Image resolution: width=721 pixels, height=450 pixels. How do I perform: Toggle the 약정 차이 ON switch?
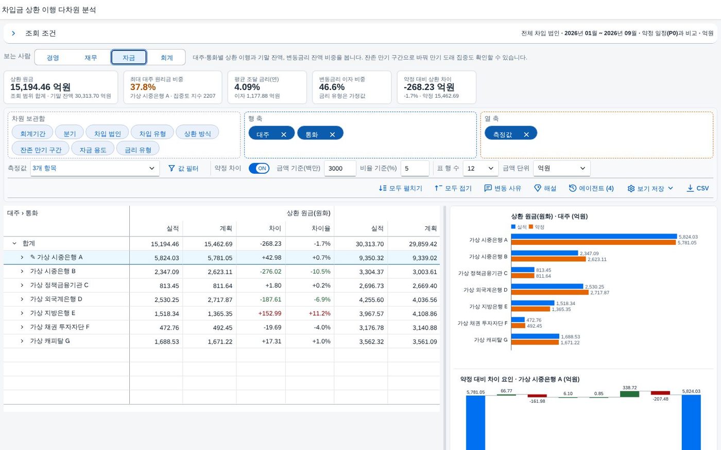click(259, 168)
